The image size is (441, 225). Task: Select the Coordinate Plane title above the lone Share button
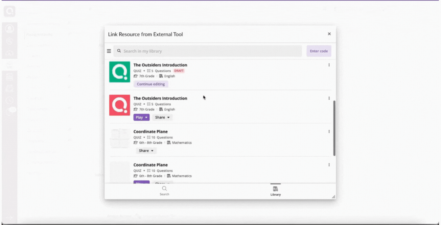pos(151,132)
